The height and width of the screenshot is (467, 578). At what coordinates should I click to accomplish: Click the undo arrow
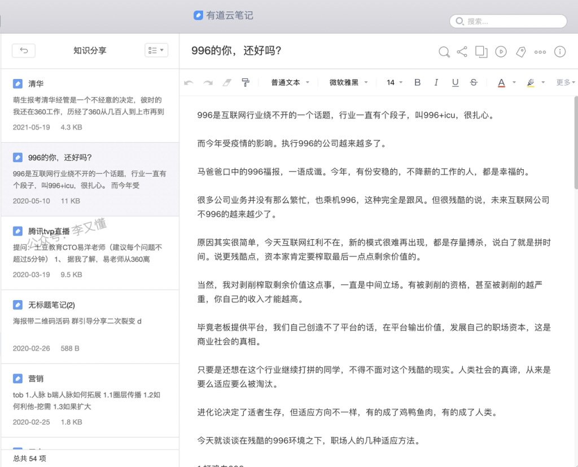click(189, 83)
